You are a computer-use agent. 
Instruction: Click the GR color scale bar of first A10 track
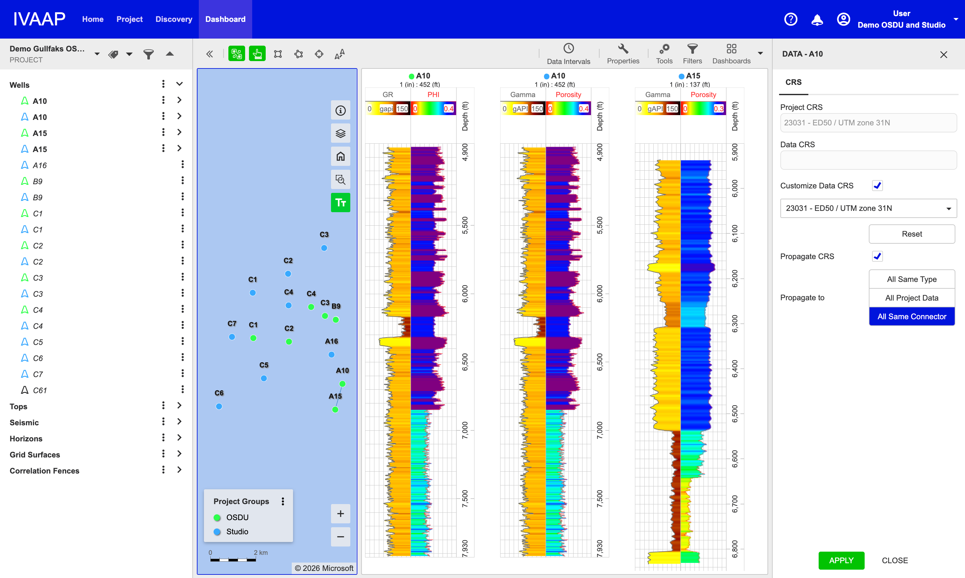click(387, 109)
